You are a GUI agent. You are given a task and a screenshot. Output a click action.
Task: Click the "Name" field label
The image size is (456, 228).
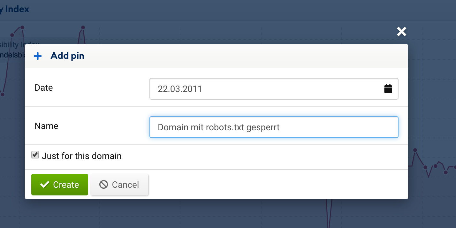point(46,126)
